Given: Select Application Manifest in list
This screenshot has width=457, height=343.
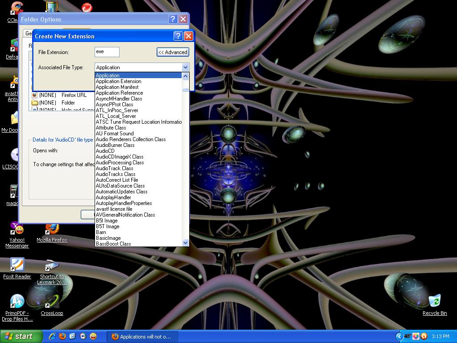Looking at the screenshot, I should pyautogui.click(x=138, y=87).
